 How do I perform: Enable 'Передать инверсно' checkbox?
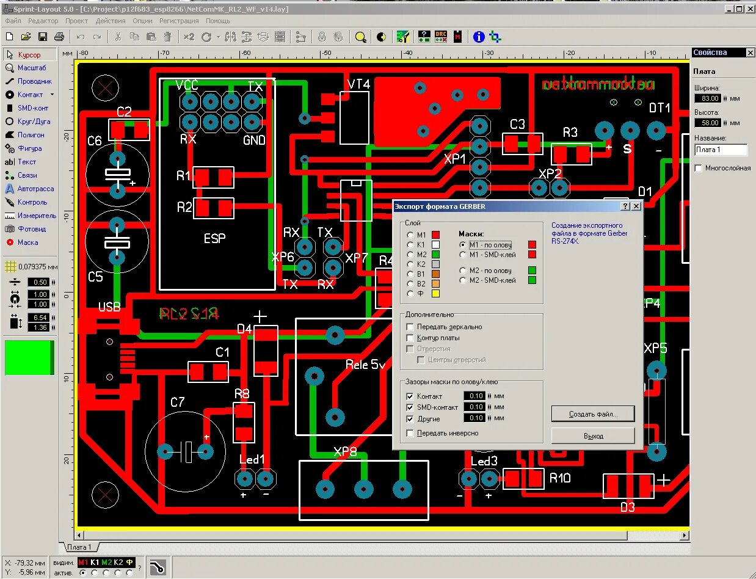[410, 433]
